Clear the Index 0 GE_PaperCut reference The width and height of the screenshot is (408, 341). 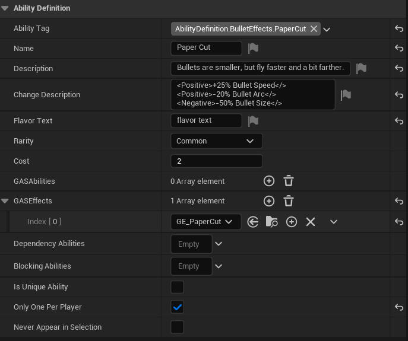point(311,222)
